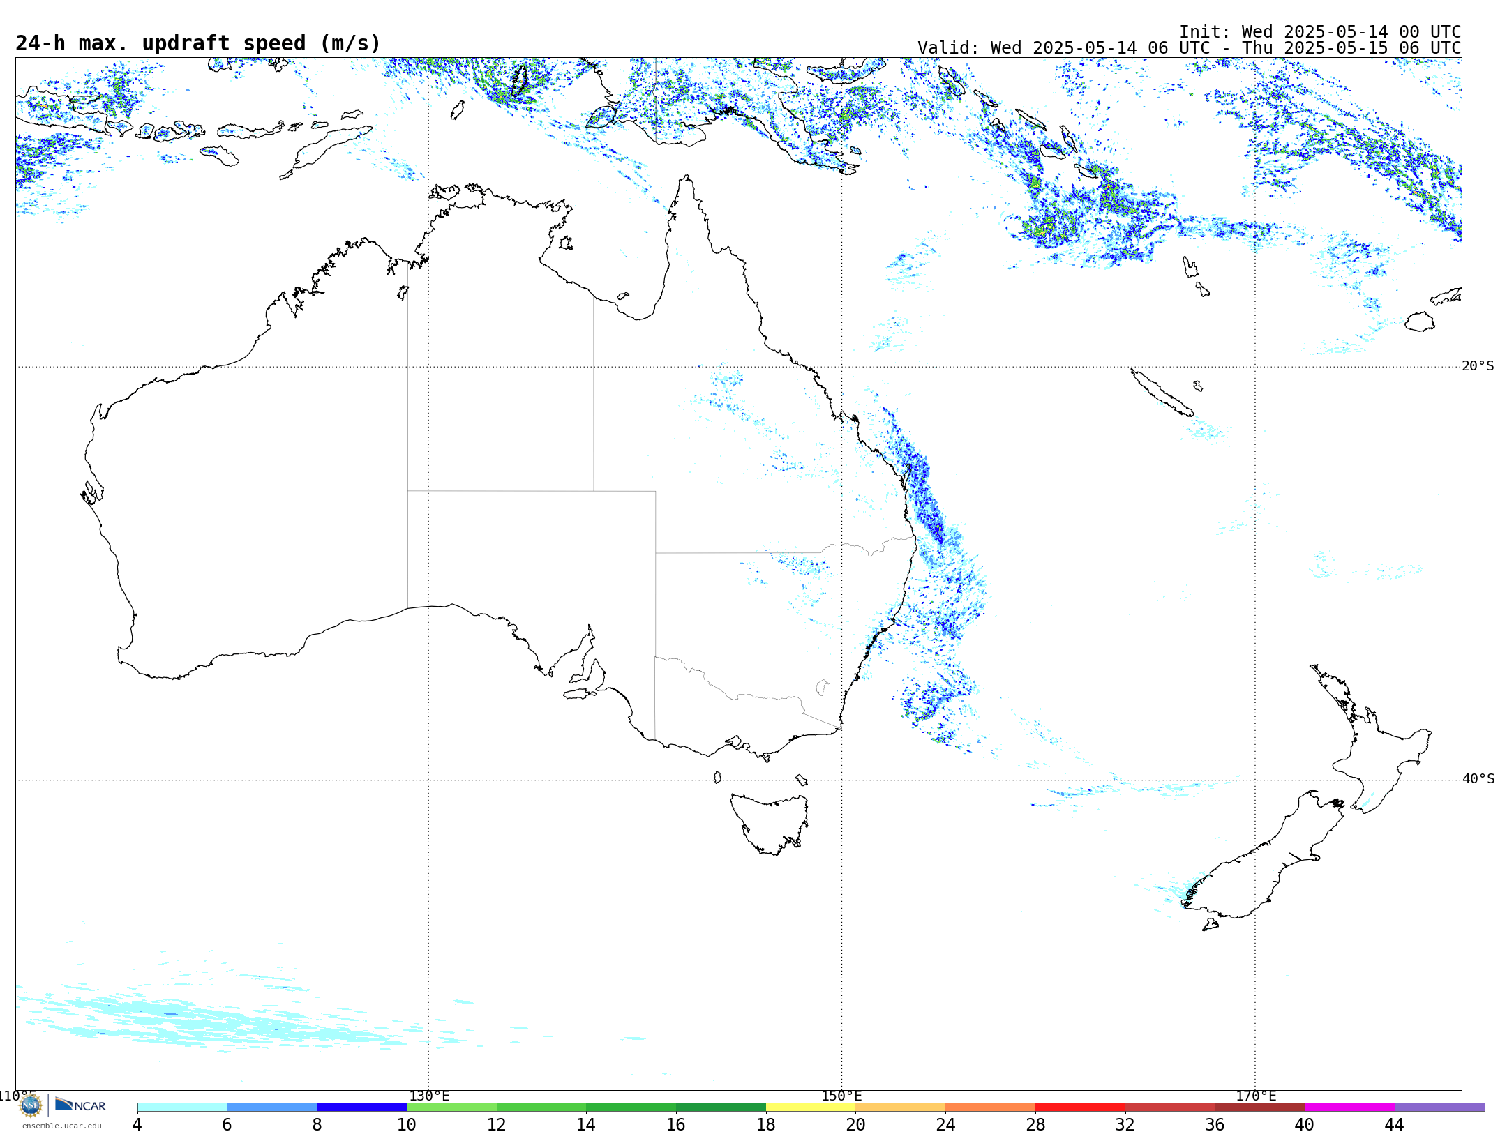Click the 40°S latitude label
This screenshot has height=1134, width=1507.
pos(1478,779)
